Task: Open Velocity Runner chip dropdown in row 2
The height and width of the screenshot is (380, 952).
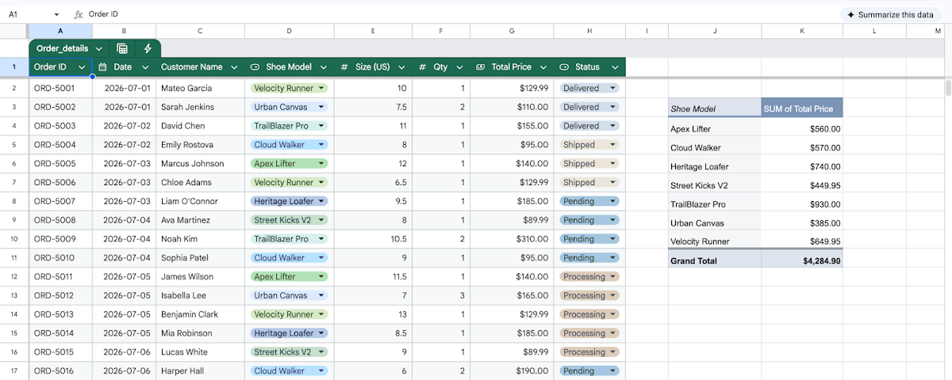Action: coord(321,88)
